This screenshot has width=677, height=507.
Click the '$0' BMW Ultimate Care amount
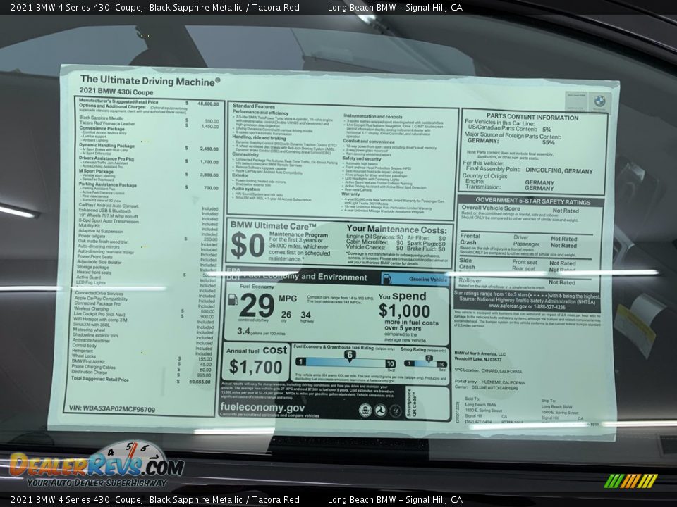click(x=248, y=245)
